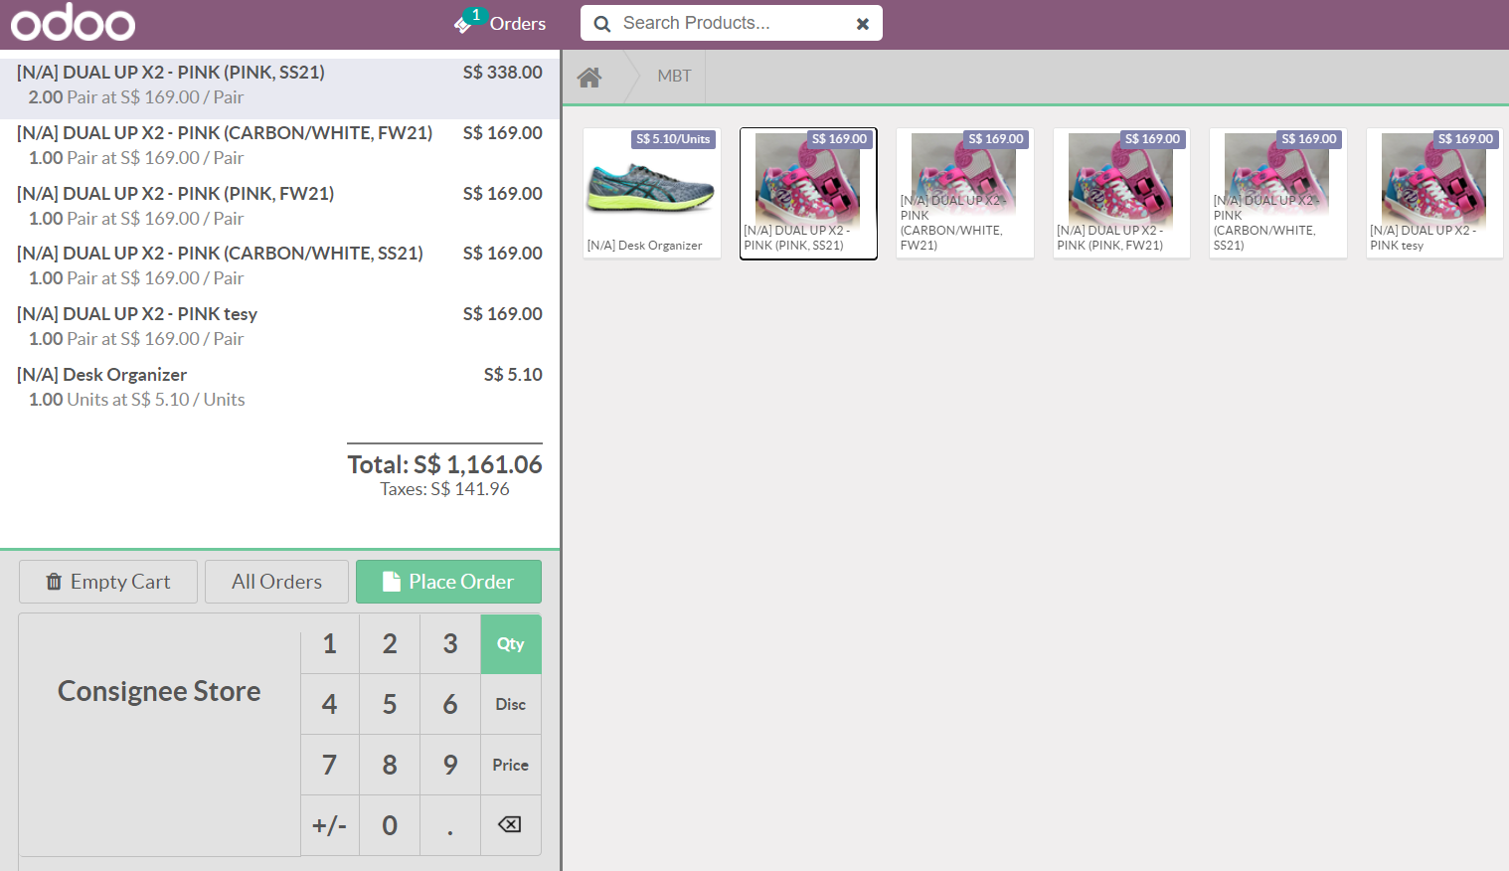
Task: Click the Odoo logo
Action: [x=73, y=23]
